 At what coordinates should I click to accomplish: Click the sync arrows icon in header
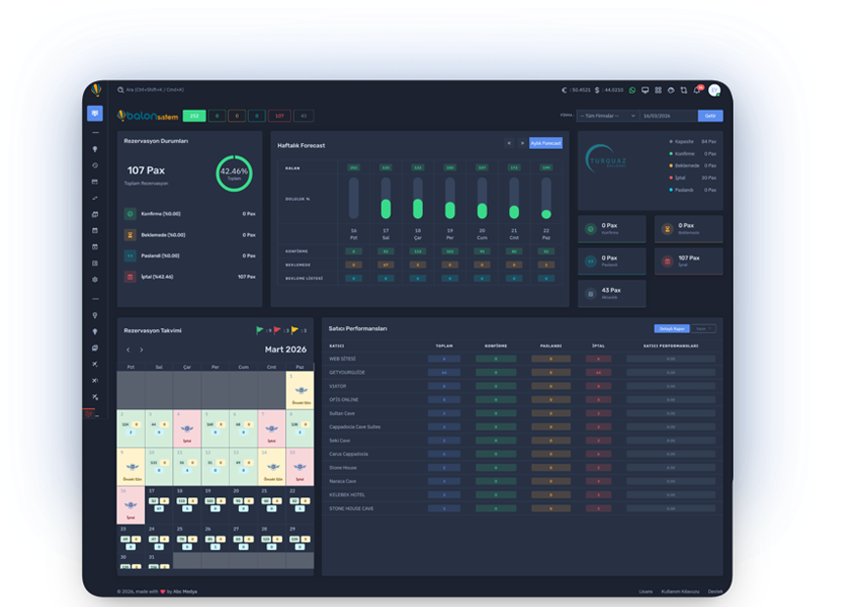click(683, 90)
